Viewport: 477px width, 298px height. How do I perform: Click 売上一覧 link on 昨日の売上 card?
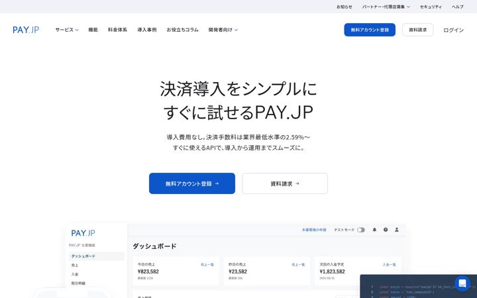[x=298, y=265]
